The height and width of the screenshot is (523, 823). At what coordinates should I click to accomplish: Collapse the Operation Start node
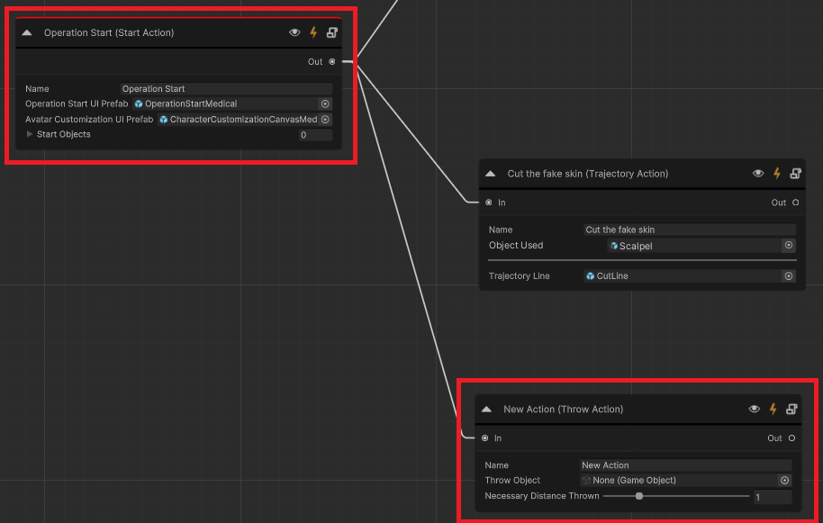pos(27,32)
